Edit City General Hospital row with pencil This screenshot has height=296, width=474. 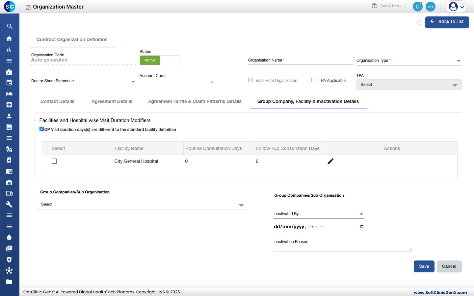(330, 161)
